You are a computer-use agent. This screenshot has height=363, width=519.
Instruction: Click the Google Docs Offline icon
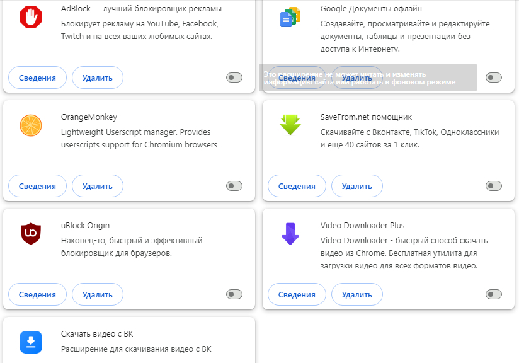click(x=290, y=18)
